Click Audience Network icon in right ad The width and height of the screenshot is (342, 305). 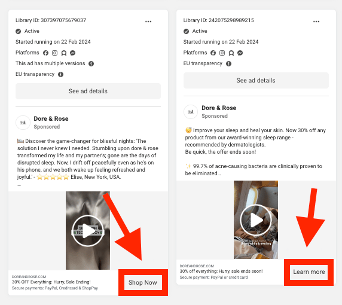[231, 53]
